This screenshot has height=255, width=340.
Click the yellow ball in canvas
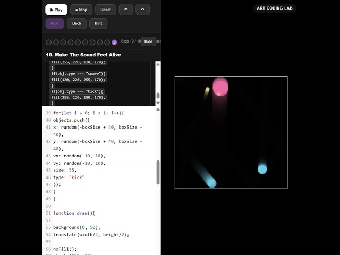(207, 90)
